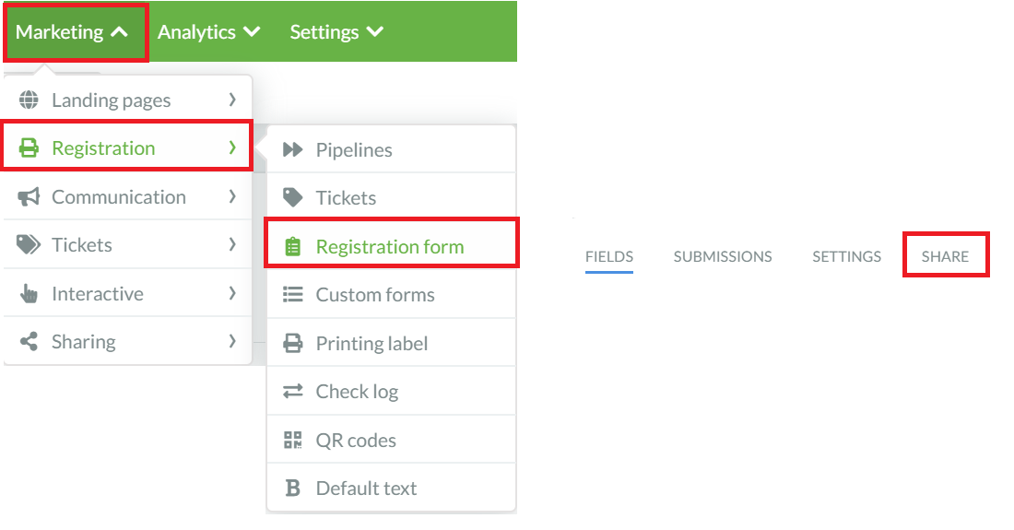This screenshot has height=530, width=1014.
Task: Choose Registration in the Marketing menu
Action: (x=127, y=147)
